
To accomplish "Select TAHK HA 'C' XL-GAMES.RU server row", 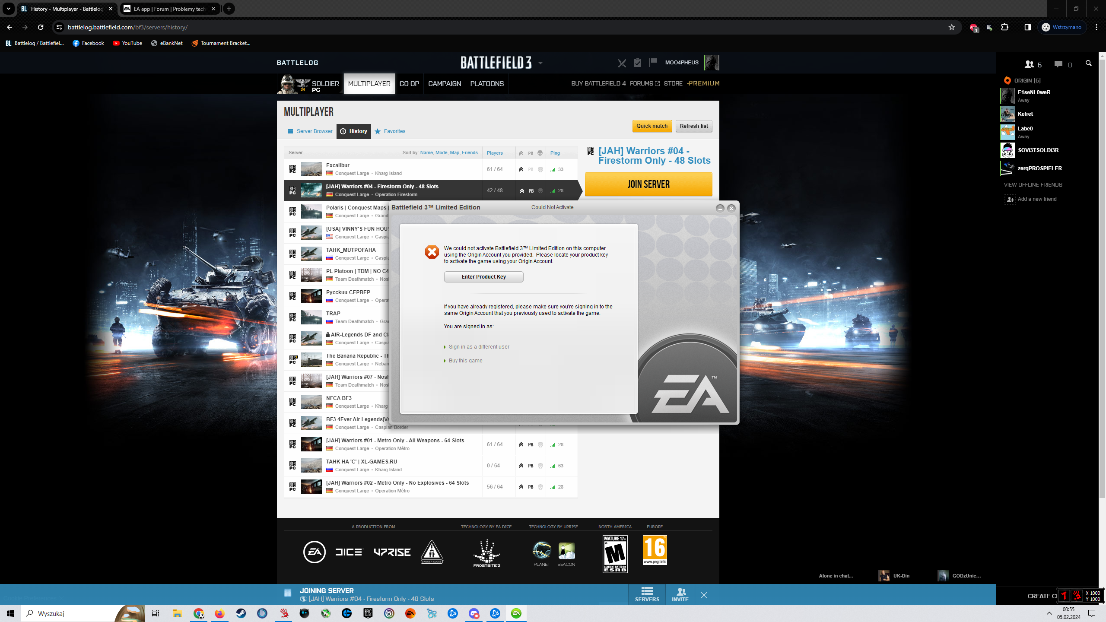I will click(x=431, y=466).
